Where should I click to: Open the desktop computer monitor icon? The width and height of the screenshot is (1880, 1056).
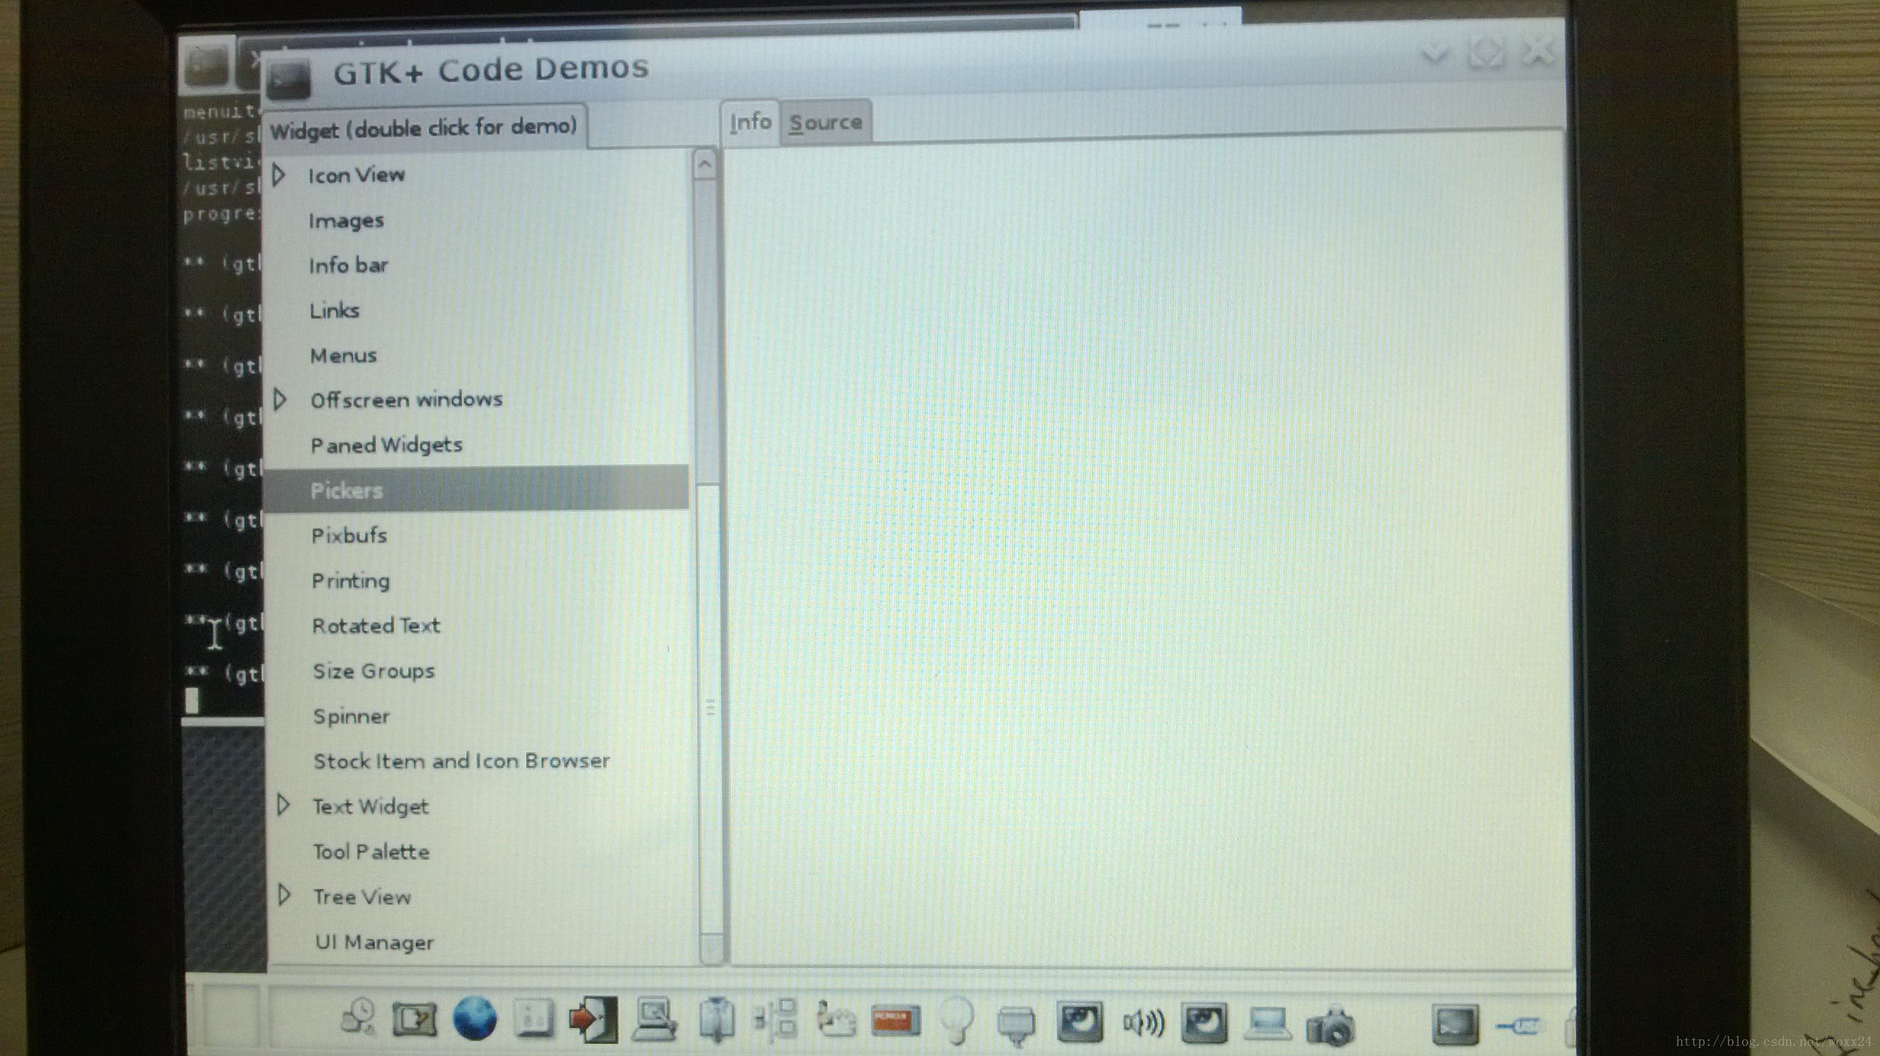[x=654, y=1019]
